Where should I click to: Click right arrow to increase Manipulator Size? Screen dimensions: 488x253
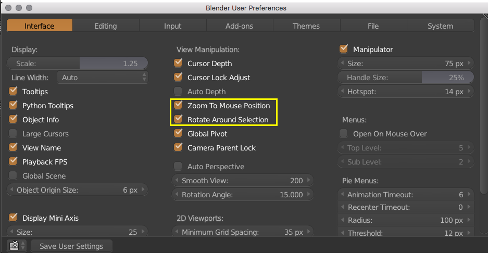[x=469, y=64]
